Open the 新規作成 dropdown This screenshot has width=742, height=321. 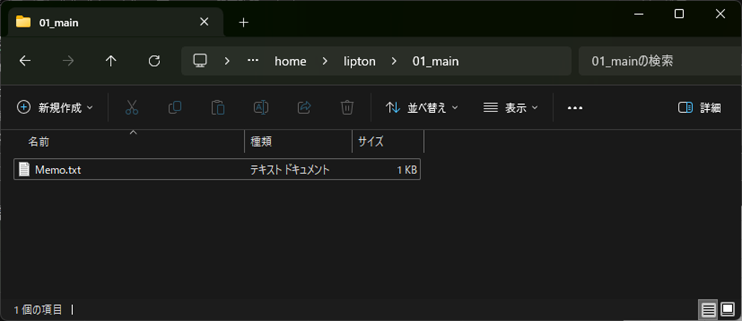coord(55,108)
